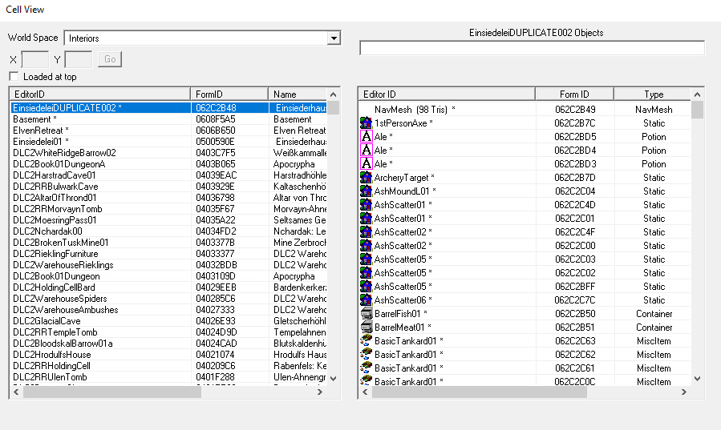The image size is (721, 430).
Task: Click the X coordinate input field
Action: tap(35, 59)
